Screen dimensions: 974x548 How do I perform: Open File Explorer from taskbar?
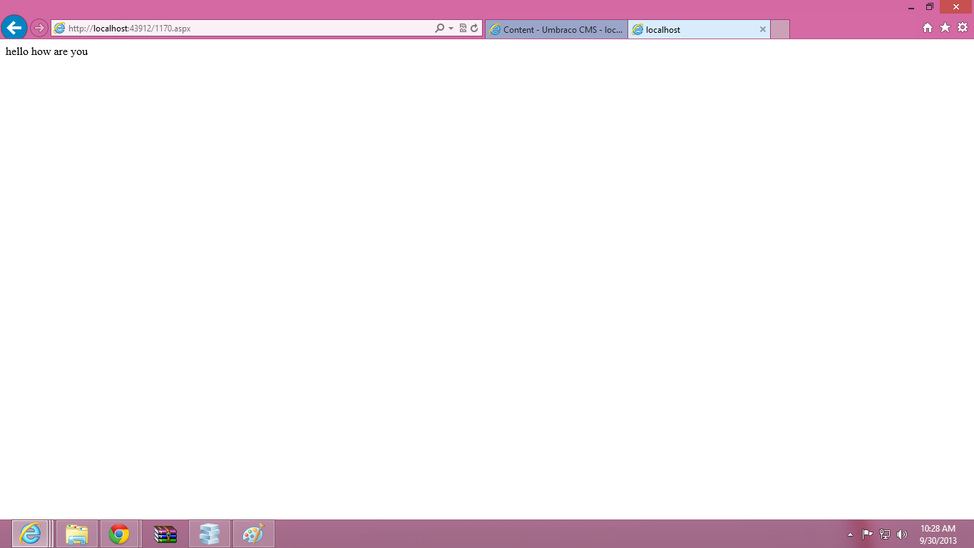tap(77, 534)
